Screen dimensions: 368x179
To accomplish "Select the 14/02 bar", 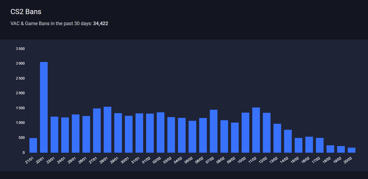I will click(x=288, y=141).
